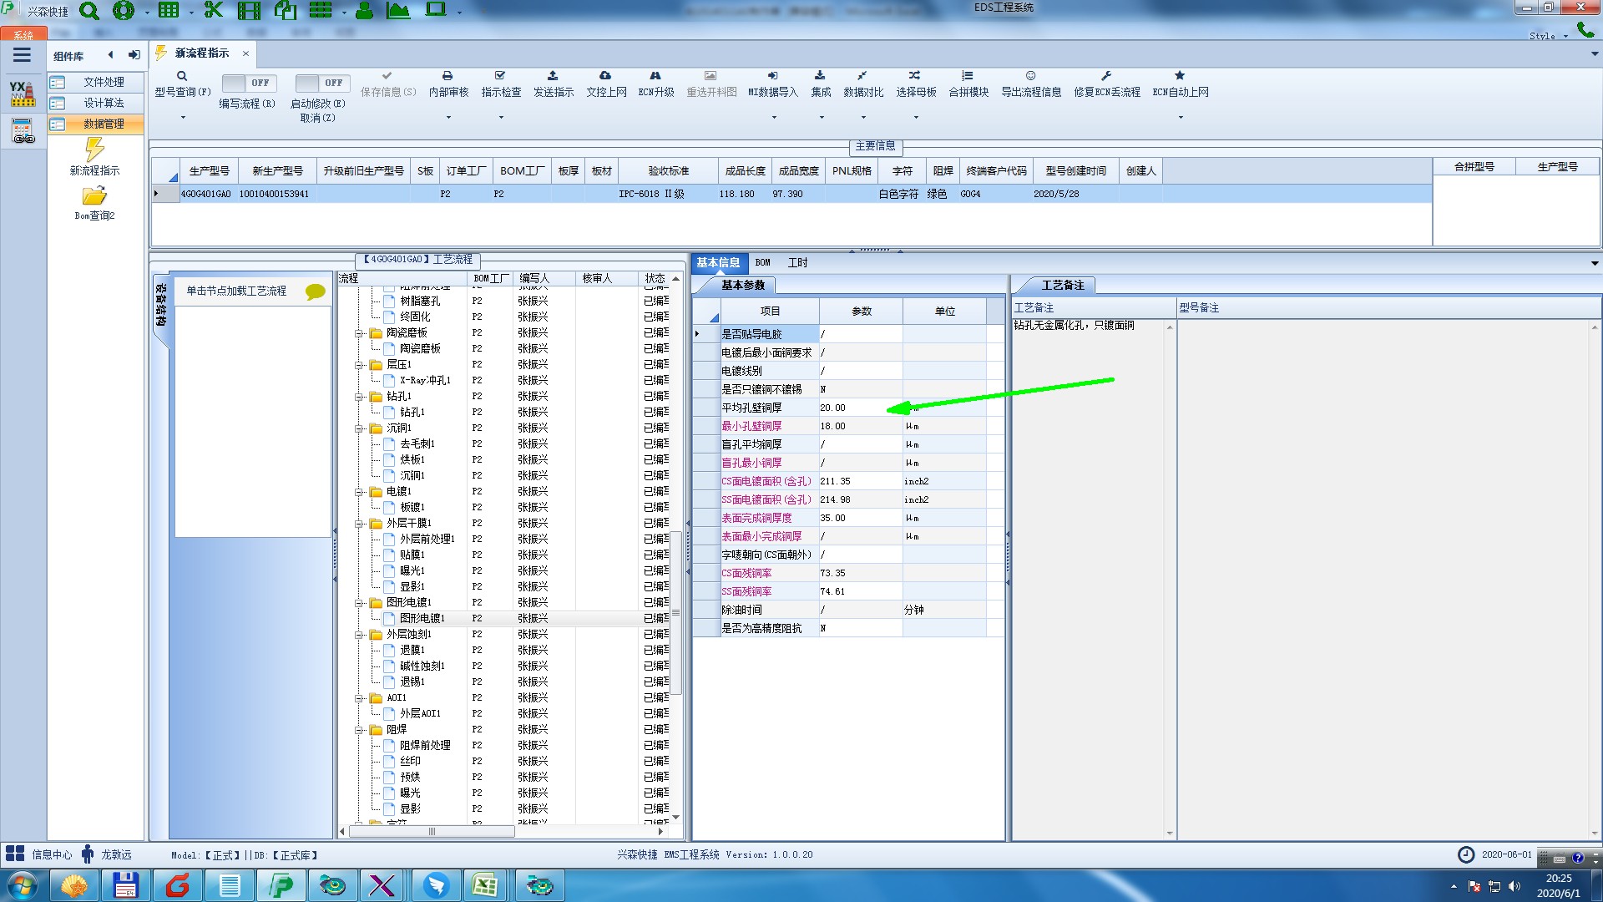Open dropdown arrow under MI数据导入
Image resolution: width=1603 pixels, height=902 pixels.
pyautogui.click(x=773, y=118)
